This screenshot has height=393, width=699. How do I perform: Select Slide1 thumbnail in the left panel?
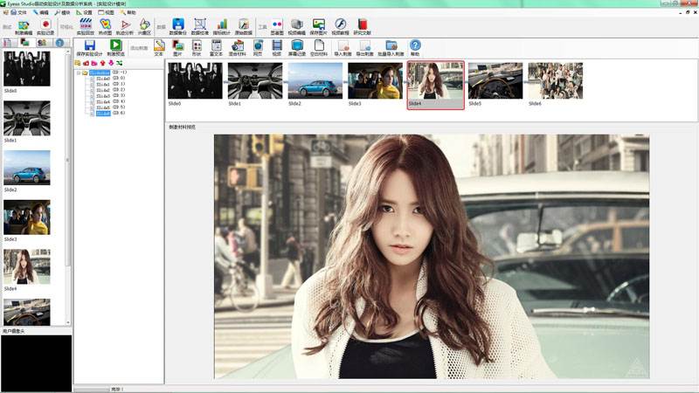[x=26, y=118]
